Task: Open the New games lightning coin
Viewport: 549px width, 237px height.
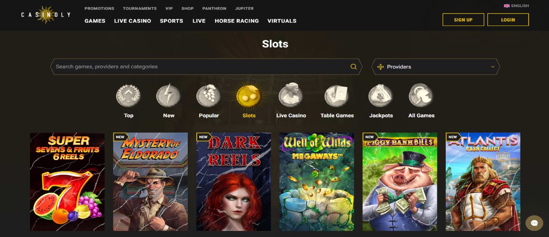Action: [x=168, y=96]
